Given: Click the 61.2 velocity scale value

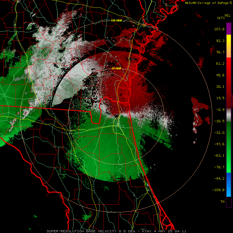Looking at the screenshot, I should pyautogui.click(x=220, y=64).
